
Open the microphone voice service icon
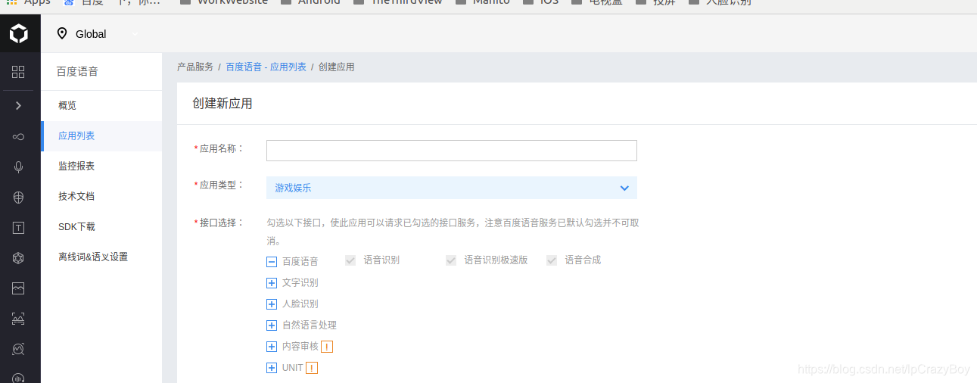coord(19,167)
